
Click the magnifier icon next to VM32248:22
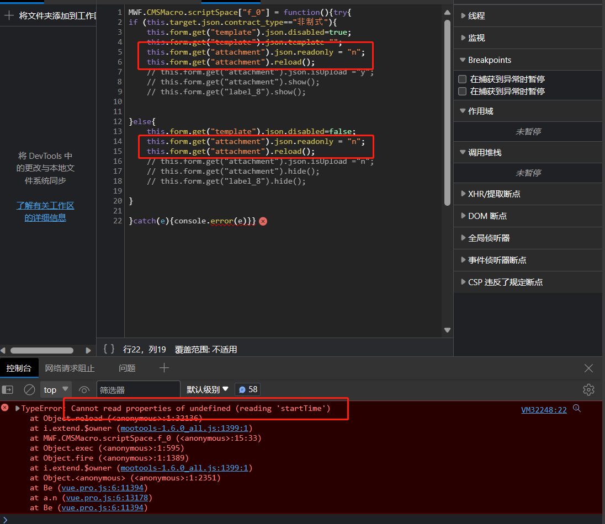pyautogui.click(x=577, y=408)
